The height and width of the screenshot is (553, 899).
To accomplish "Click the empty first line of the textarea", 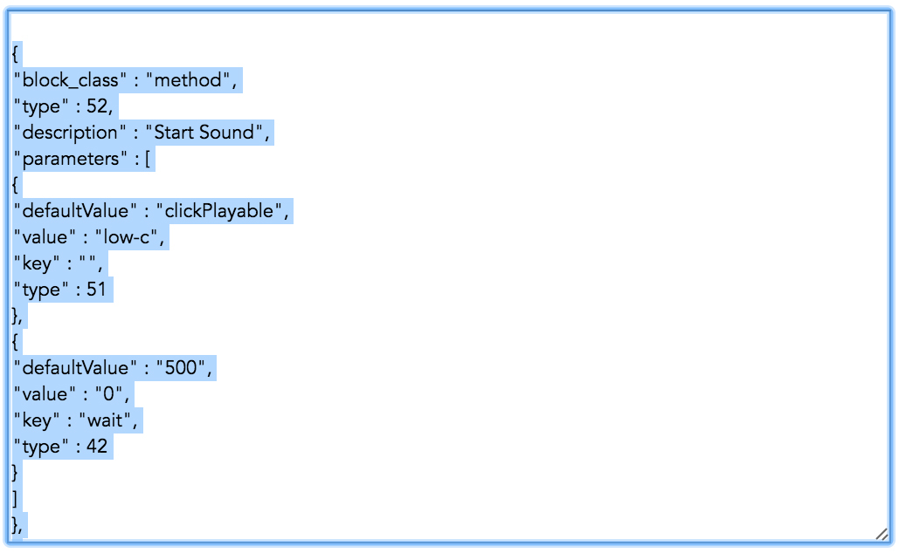I will click(262, 30).
